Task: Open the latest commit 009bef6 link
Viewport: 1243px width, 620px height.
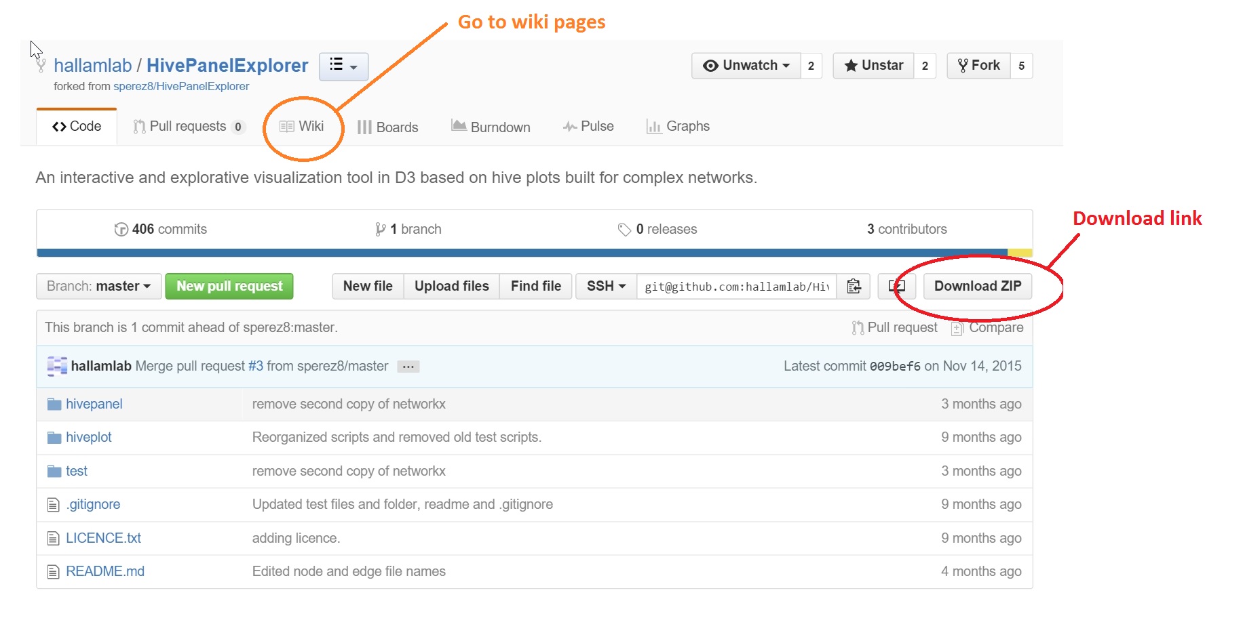Action: point(895,367)
